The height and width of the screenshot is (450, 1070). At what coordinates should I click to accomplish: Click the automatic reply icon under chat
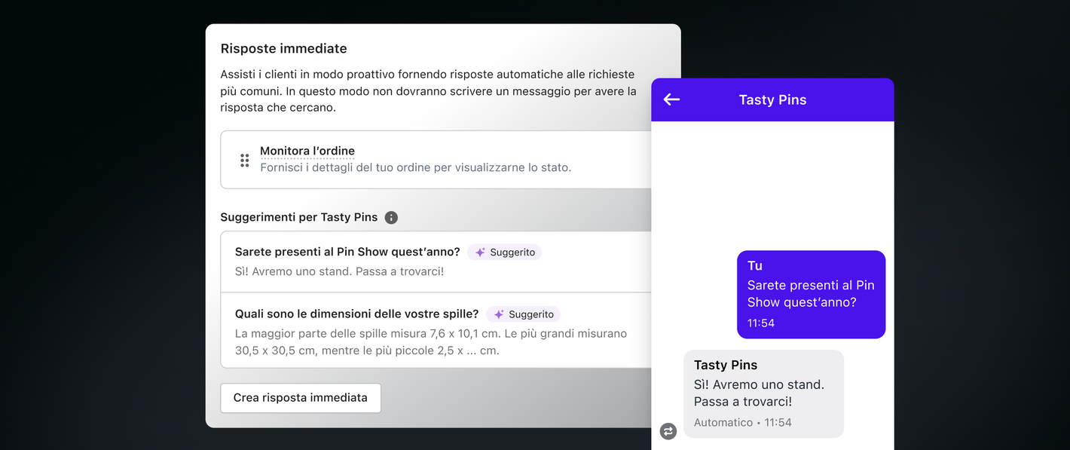click(x=668, y=431)
